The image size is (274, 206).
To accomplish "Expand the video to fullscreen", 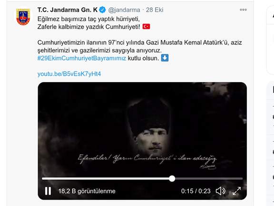I will click(236, 191).
